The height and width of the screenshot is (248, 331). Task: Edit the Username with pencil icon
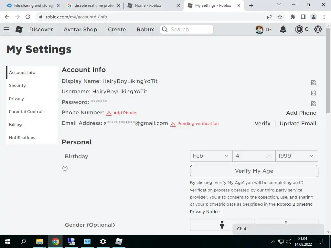(314, 93)
